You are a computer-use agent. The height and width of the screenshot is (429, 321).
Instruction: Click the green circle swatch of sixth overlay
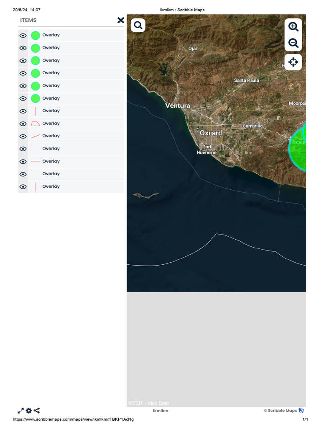coord(36,98)
